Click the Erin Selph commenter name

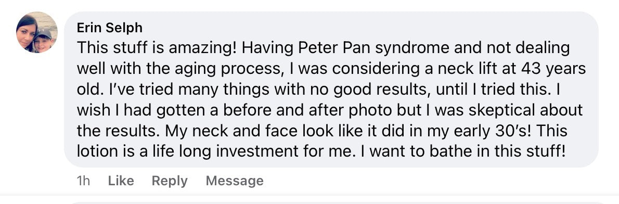point(109,28)
